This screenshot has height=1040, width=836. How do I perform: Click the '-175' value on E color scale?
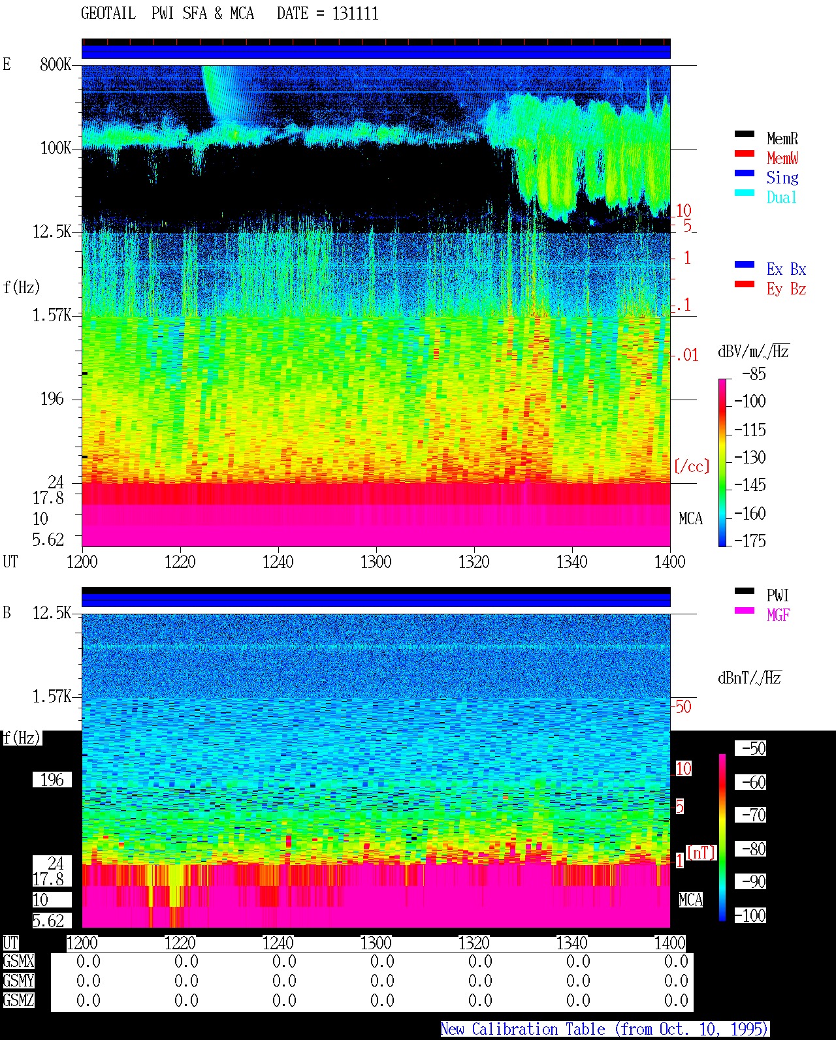(x=750, y=541)
